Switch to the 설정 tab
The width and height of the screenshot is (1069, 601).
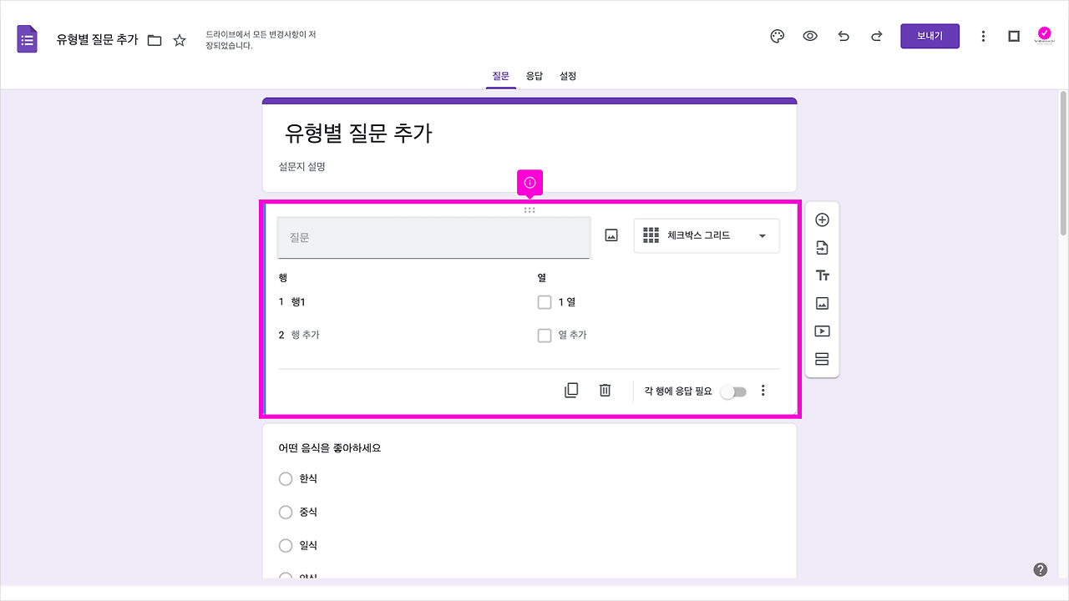pyautogui.click(x=568, y=76)
